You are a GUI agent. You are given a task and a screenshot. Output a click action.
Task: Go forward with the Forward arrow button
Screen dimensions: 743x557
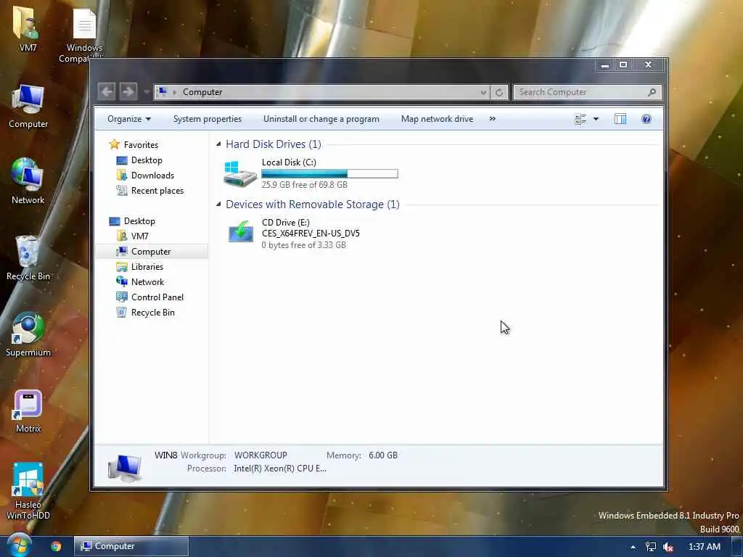click(128, 91)
